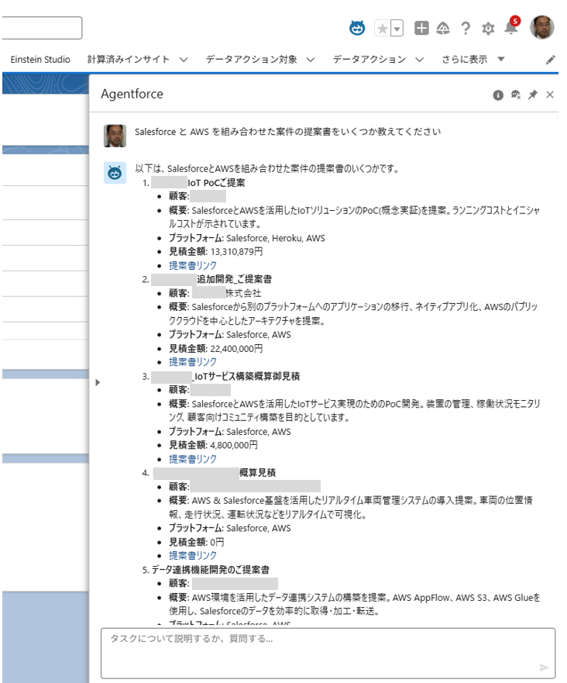Expand the 計算済みインサイト tab chevron
Viewport: 567px width, 683px height.
184,60
